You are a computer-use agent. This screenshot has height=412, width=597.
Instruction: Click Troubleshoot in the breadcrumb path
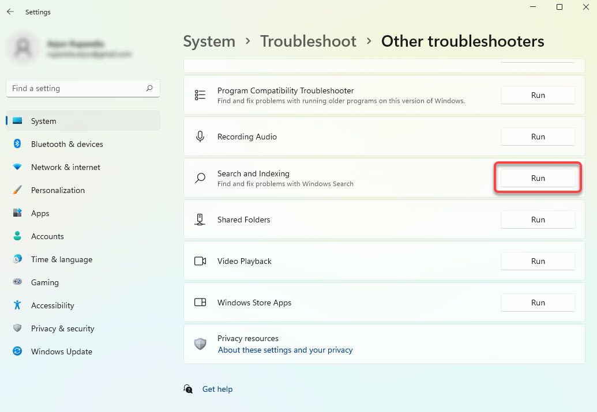[308, 41]
